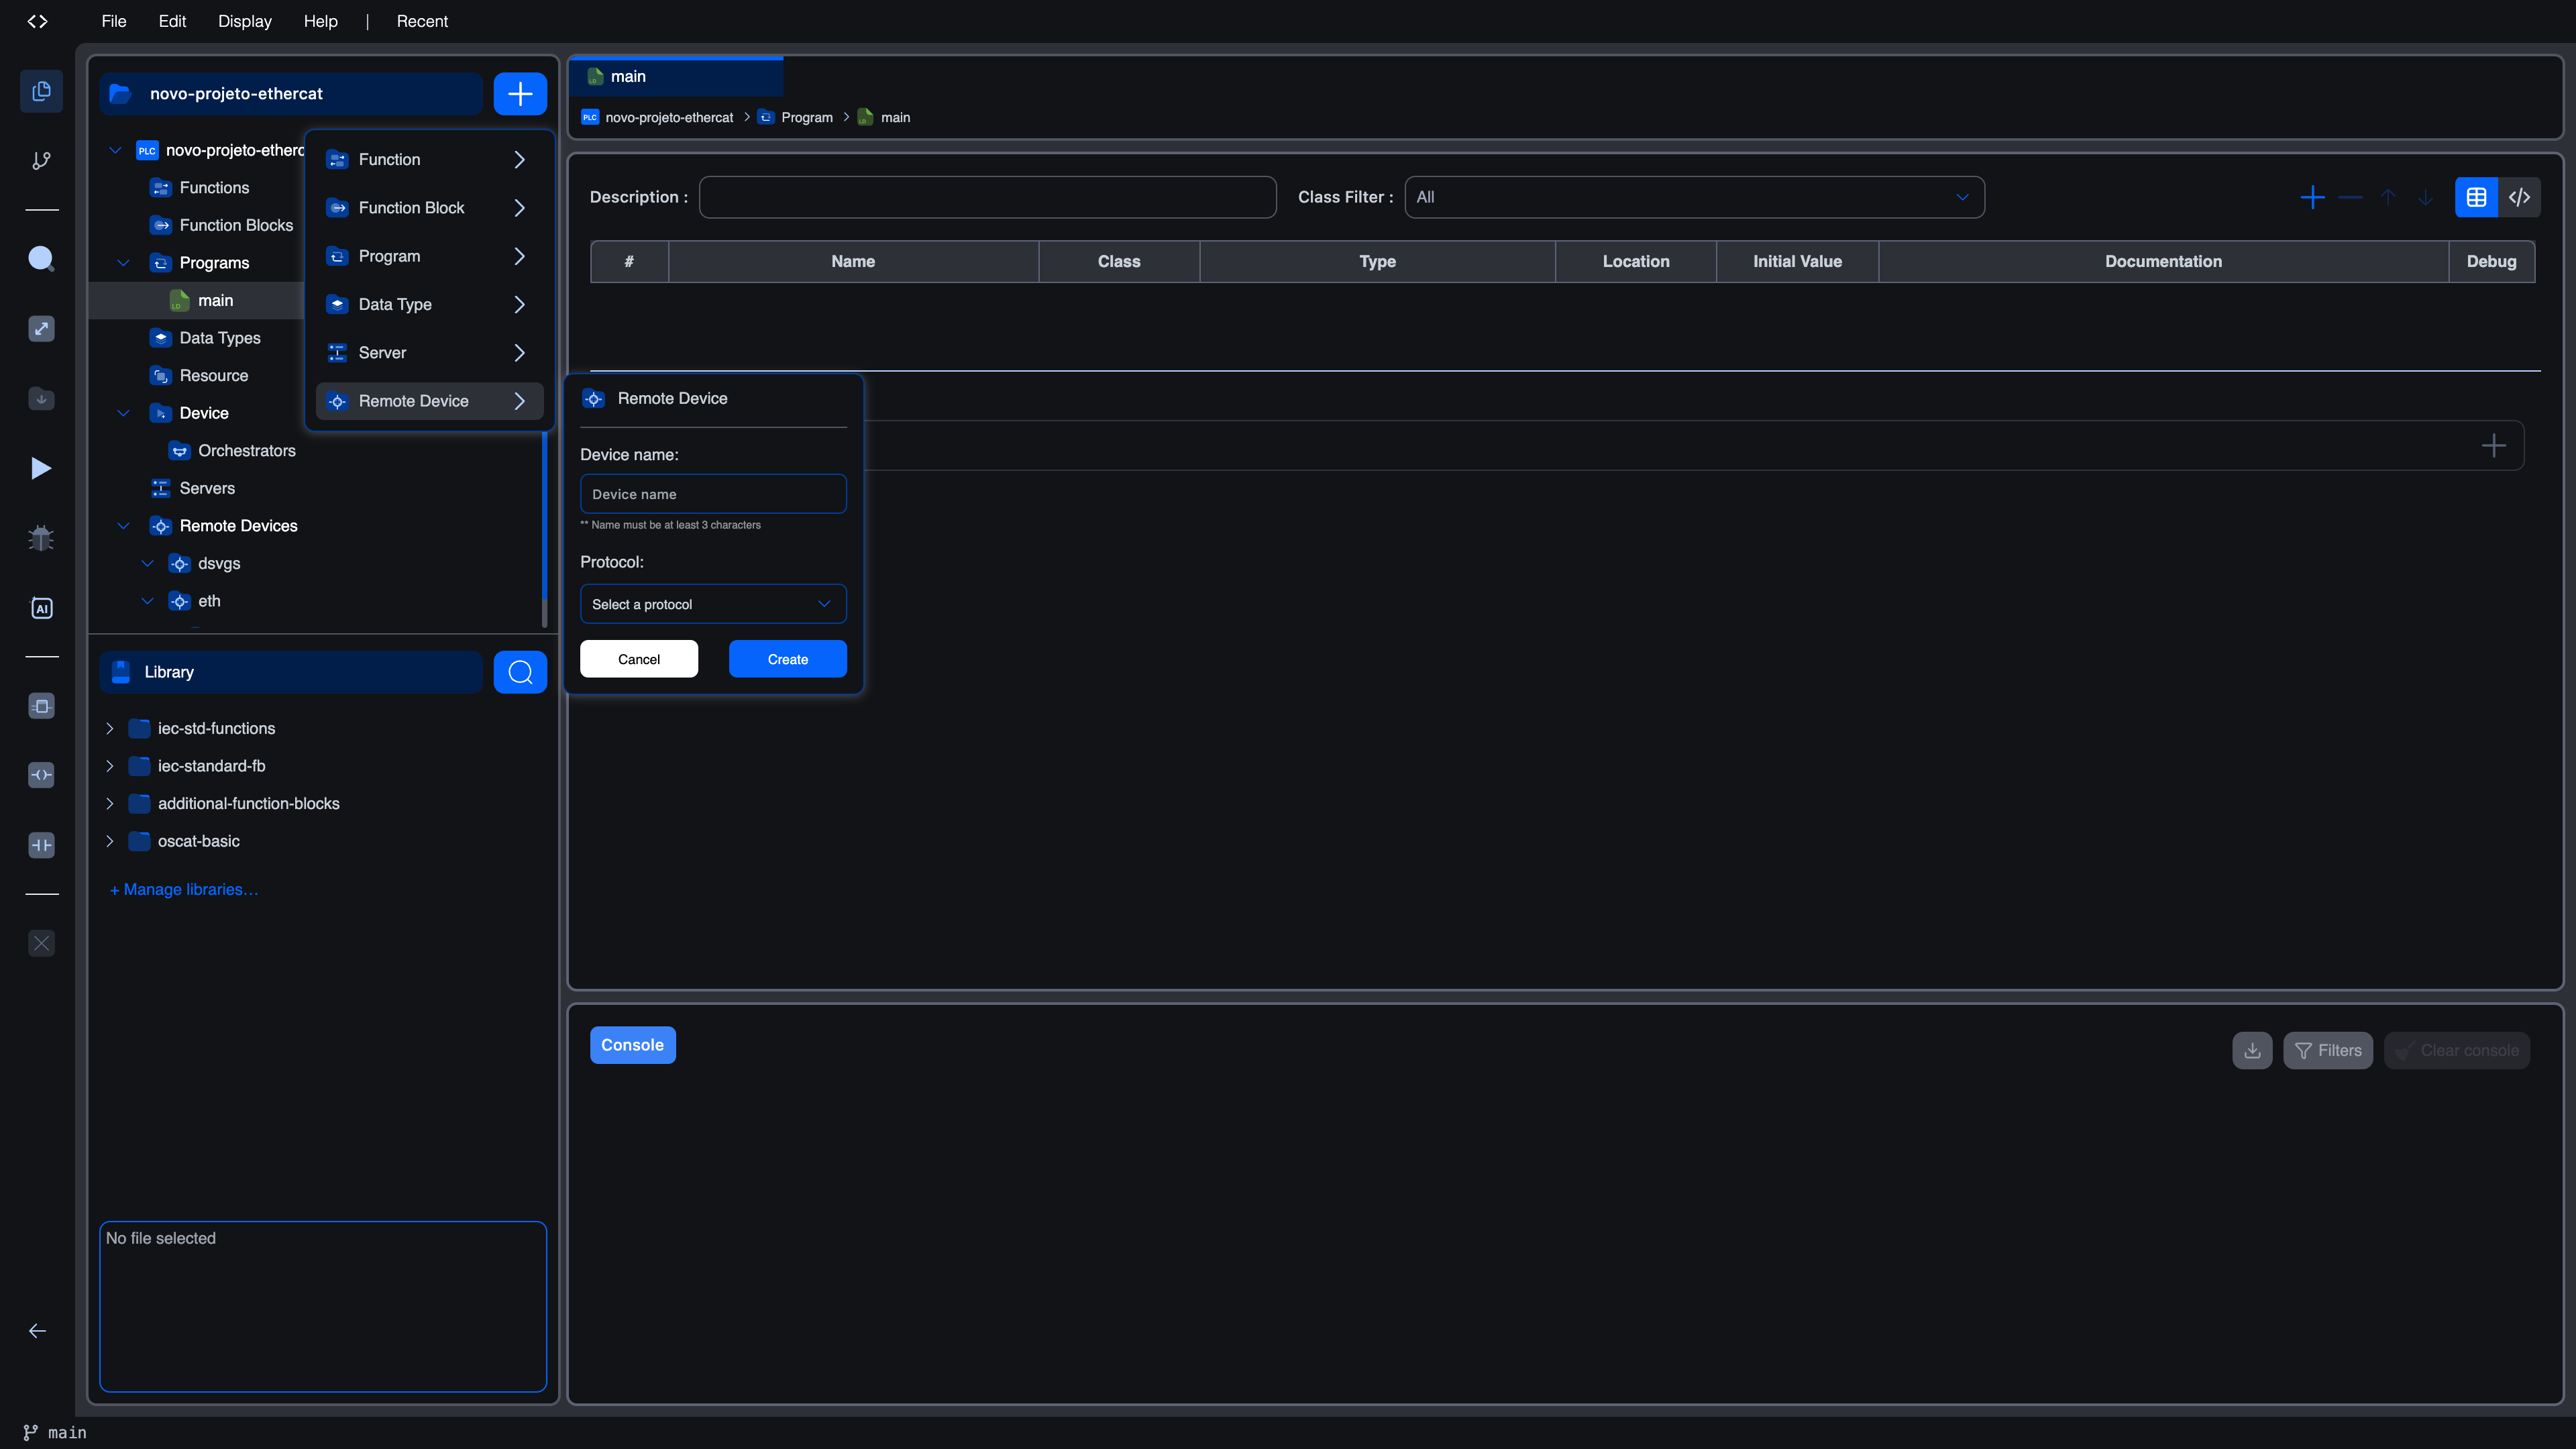Expand the additional-function-blocks library
This screenshot has height=1449, width=2576.
(109, 803)
